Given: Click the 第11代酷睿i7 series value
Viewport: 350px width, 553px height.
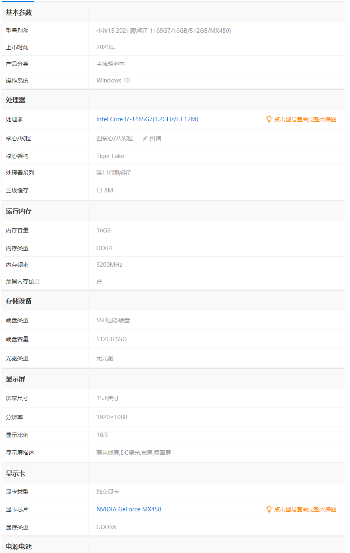Looking at the screenshot, I should click(x=113, y=173).
